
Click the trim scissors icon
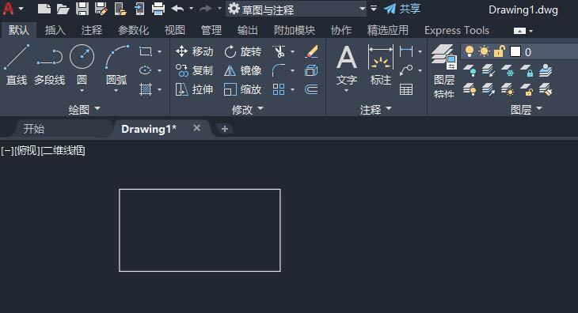(x=279, y=51)
